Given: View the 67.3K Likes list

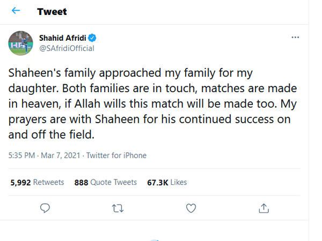Looking at the screenshot, I should click(x=167, y=182).
